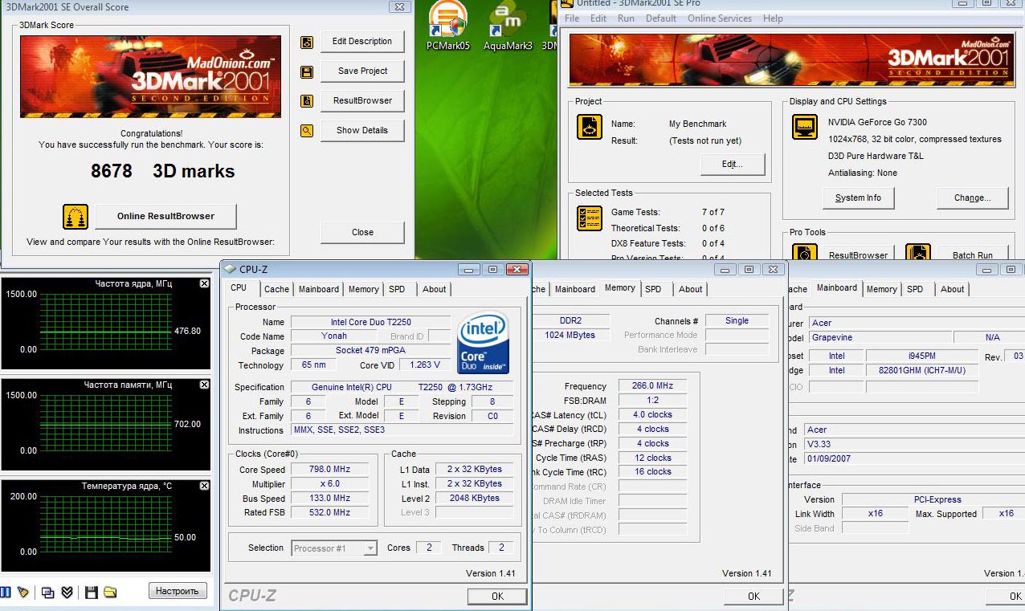1025x611 pixels.
Task: Click the double chevron icon in the monitoring toolbar
Action: [67, 592]
